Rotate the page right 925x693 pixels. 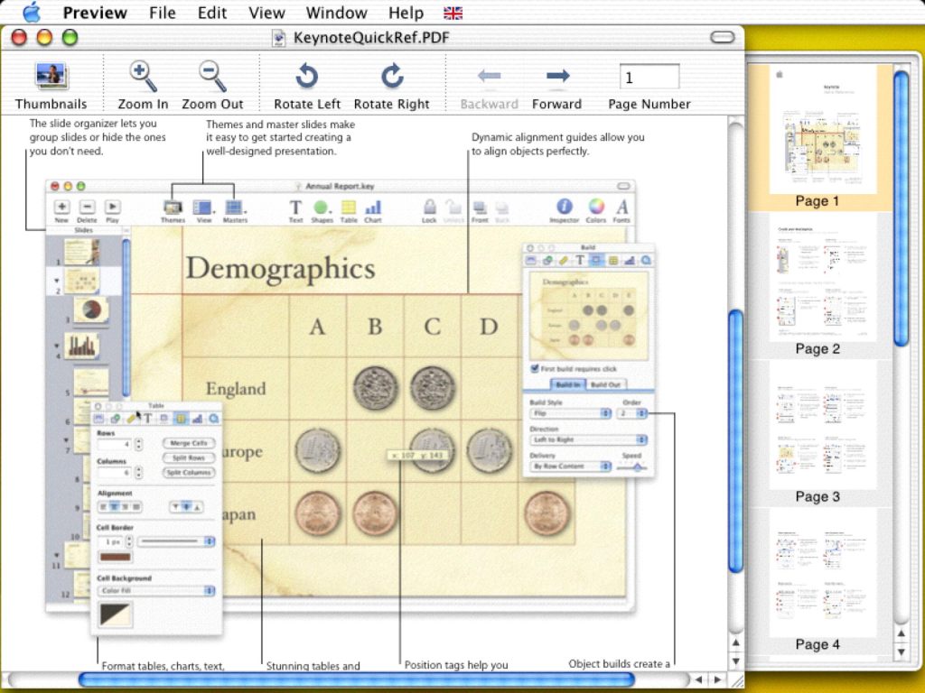click(391, 76)
